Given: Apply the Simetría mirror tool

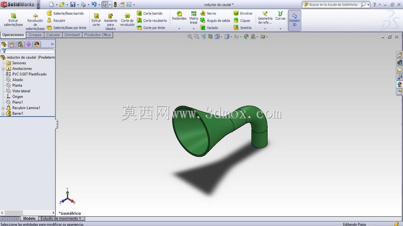Looking at the screenshot, I should coord(242,28).
